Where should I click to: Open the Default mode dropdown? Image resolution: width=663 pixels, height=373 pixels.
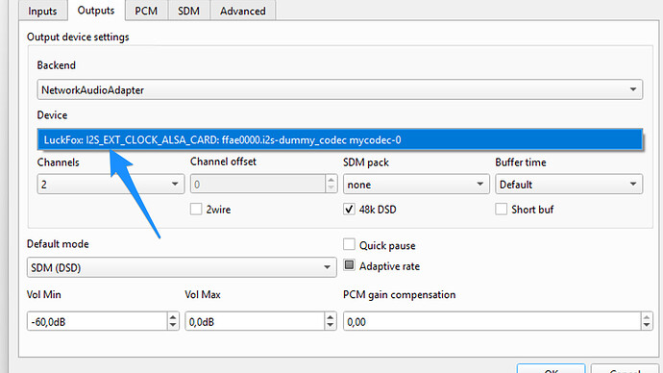[182, 267]
